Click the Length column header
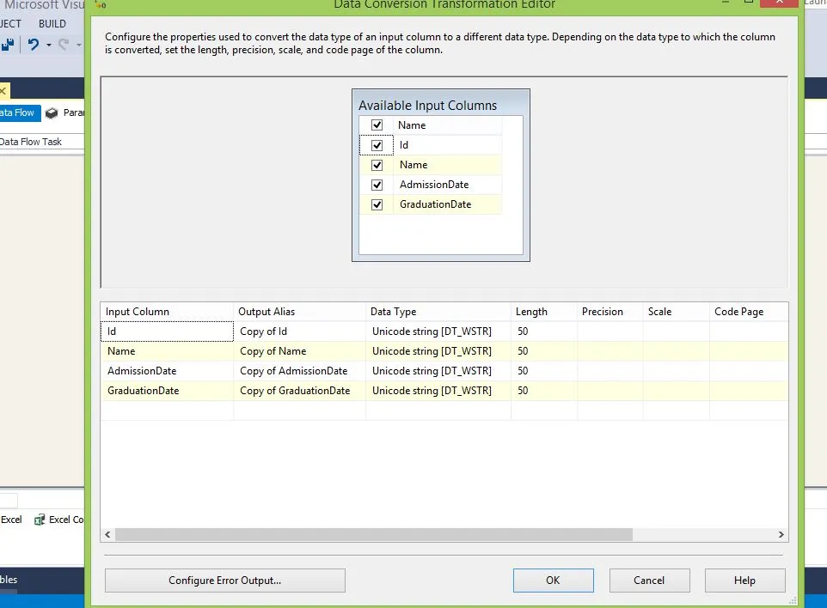 click(544, 312)
